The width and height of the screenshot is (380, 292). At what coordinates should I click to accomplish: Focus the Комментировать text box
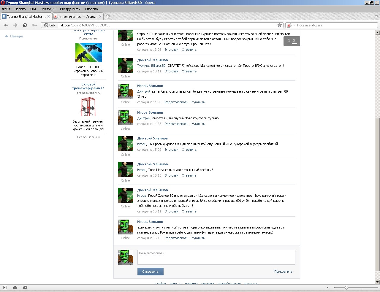pos(216,257)
